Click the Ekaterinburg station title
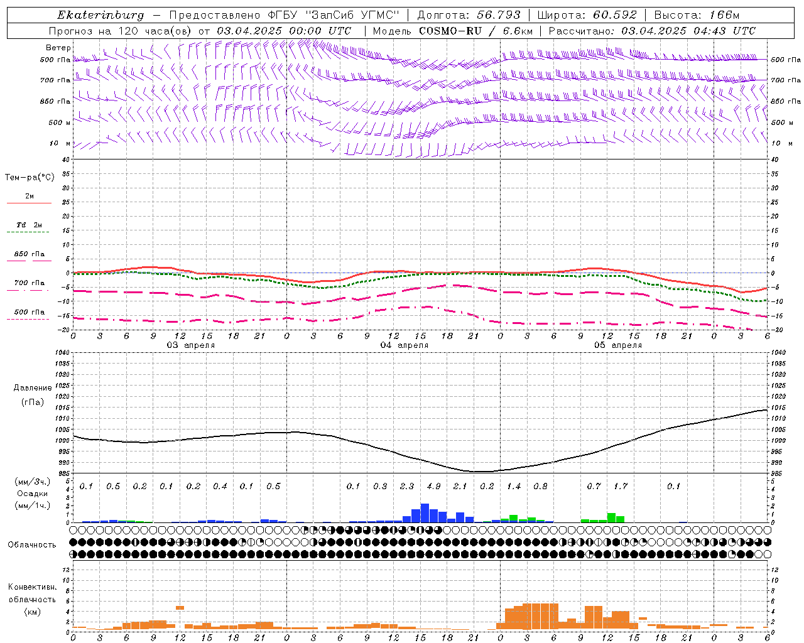The width and height of the screenshot is (804, 643). click(x=100, y=15)
